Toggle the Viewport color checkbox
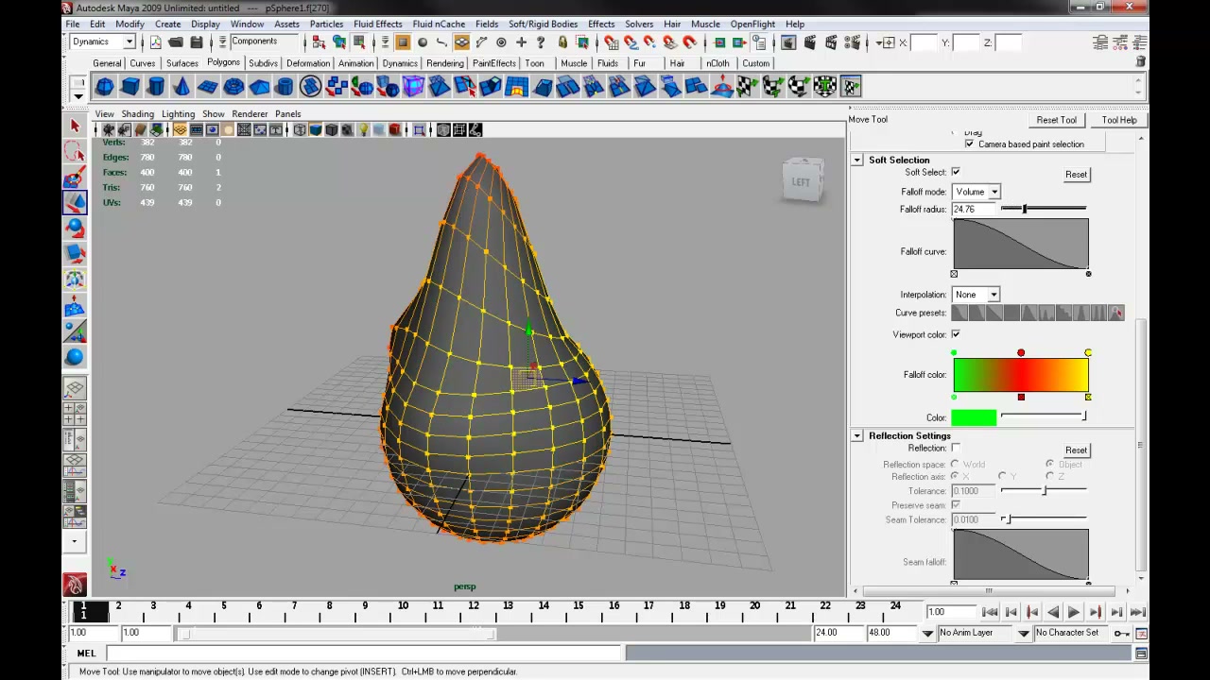This screenshot has height=680, width=1210. [x=956, y=334]
